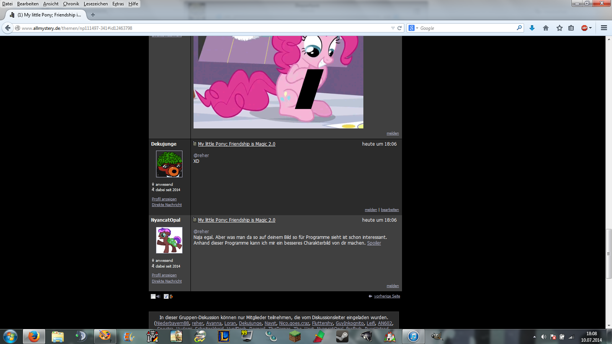The height and width of the screenshot is (344, 612).
Task: Uncheck the checked box beside the orange icon
Action: pos(166,296)
